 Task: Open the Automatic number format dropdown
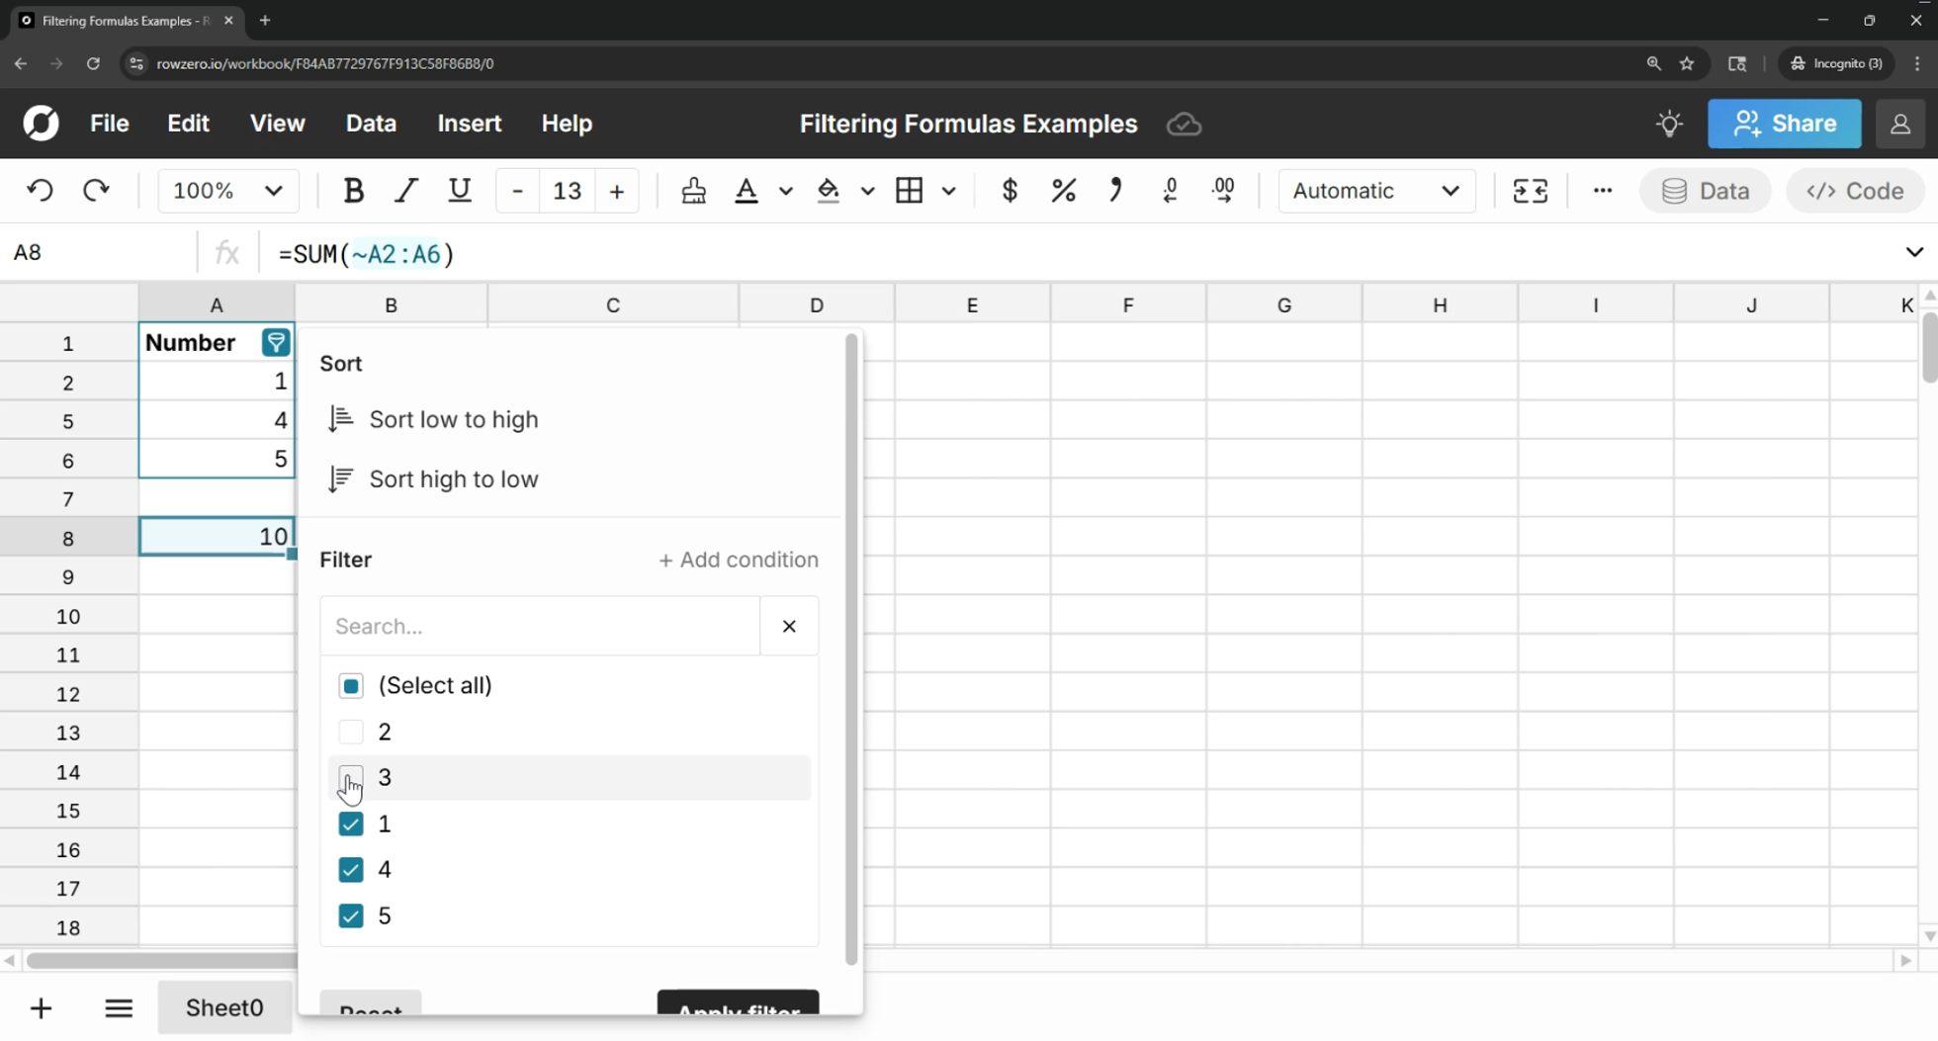tap(1376, 191)
